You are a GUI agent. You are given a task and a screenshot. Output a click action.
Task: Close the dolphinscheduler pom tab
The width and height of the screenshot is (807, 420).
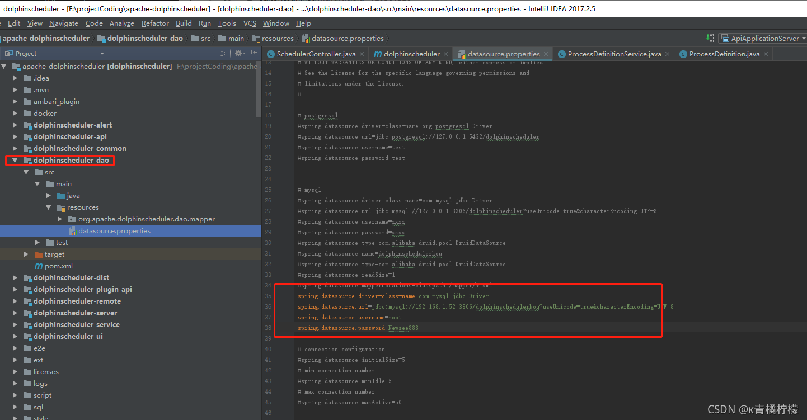coord(446,54)
